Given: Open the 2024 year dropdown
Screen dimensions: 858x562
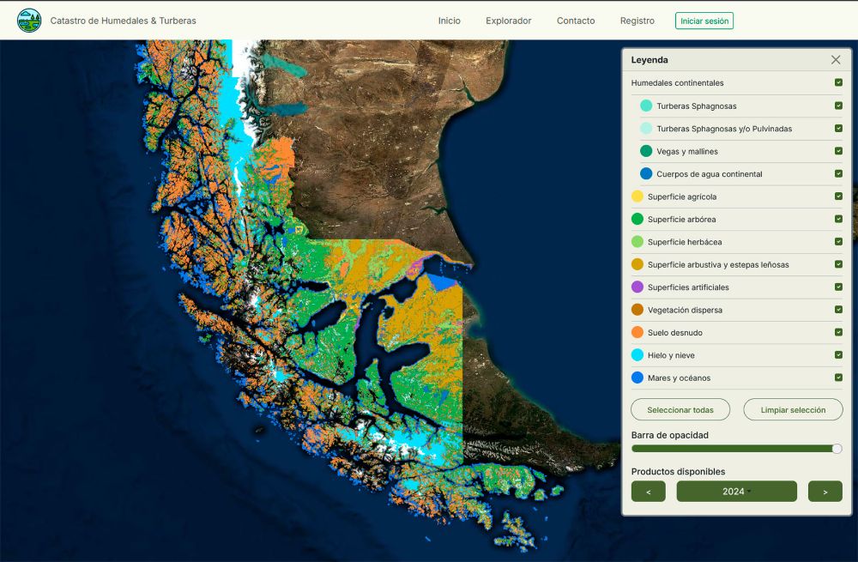Looking at the screenshot, I should click(736, 492).
